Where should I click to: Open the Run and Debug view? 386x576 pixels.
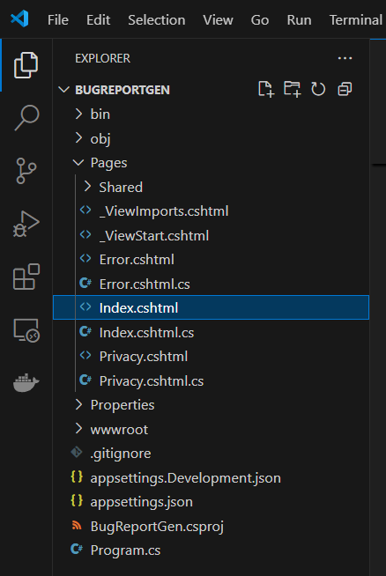(26, 224)
